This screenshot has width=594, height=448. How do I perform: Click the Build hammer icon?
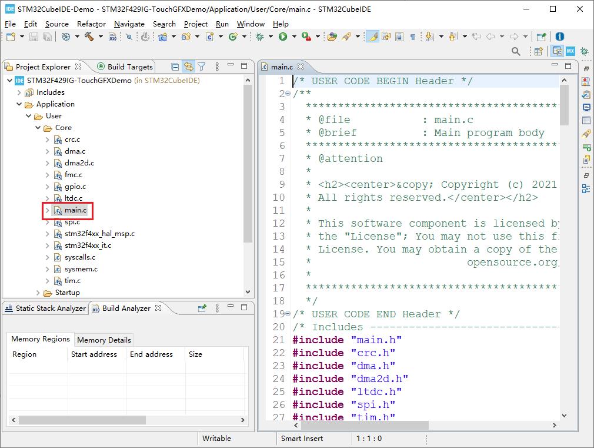pos(89,36)
